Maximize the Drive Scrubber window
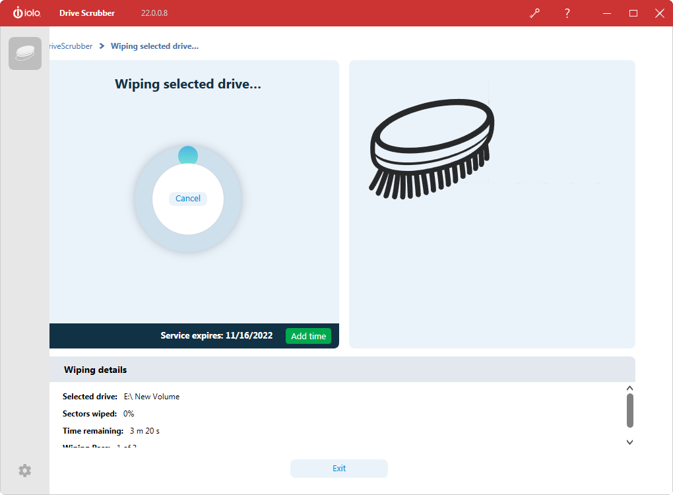This screenshot has height=495, width=673. click(x=633, y=13)
